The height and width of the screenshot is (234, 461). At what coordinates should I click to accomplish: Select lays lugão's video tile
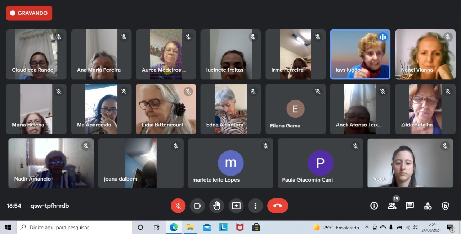point(360,54)
